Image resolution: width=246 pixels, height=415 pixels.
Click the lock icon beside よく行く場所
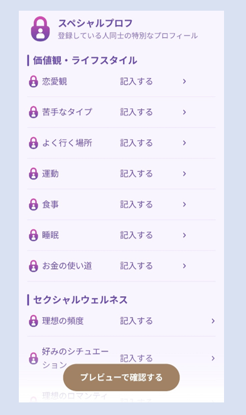click(x=33, y=143)
